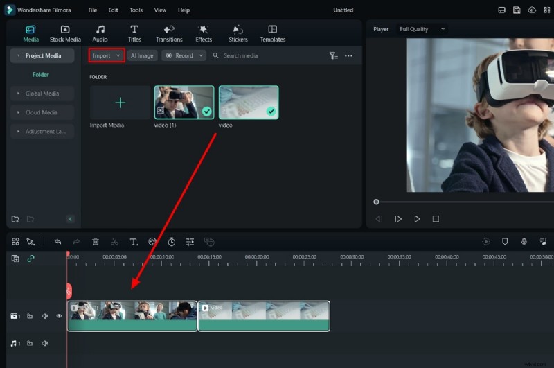Click the render preview icon on timeline toolbar
The width and height of the screenshot is (554, 368).
pyautogui.click(x=486, y=241)
